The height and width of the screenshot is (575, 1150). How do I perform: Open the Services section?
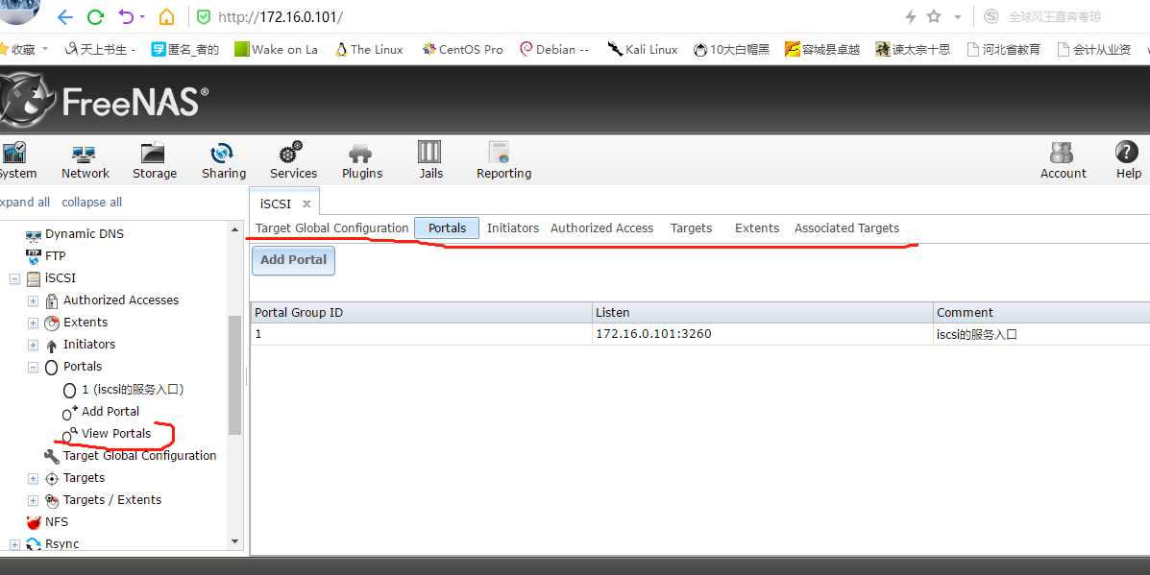point(293,161)
